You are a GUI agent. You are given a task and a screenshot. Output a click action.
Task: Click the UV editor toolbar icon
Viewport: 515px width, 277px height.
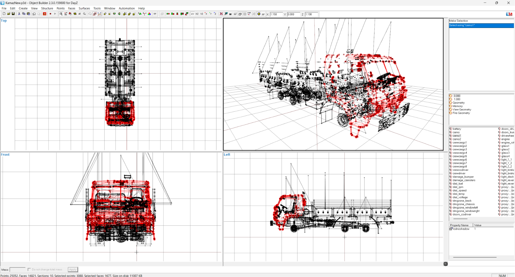click(155, 14)
